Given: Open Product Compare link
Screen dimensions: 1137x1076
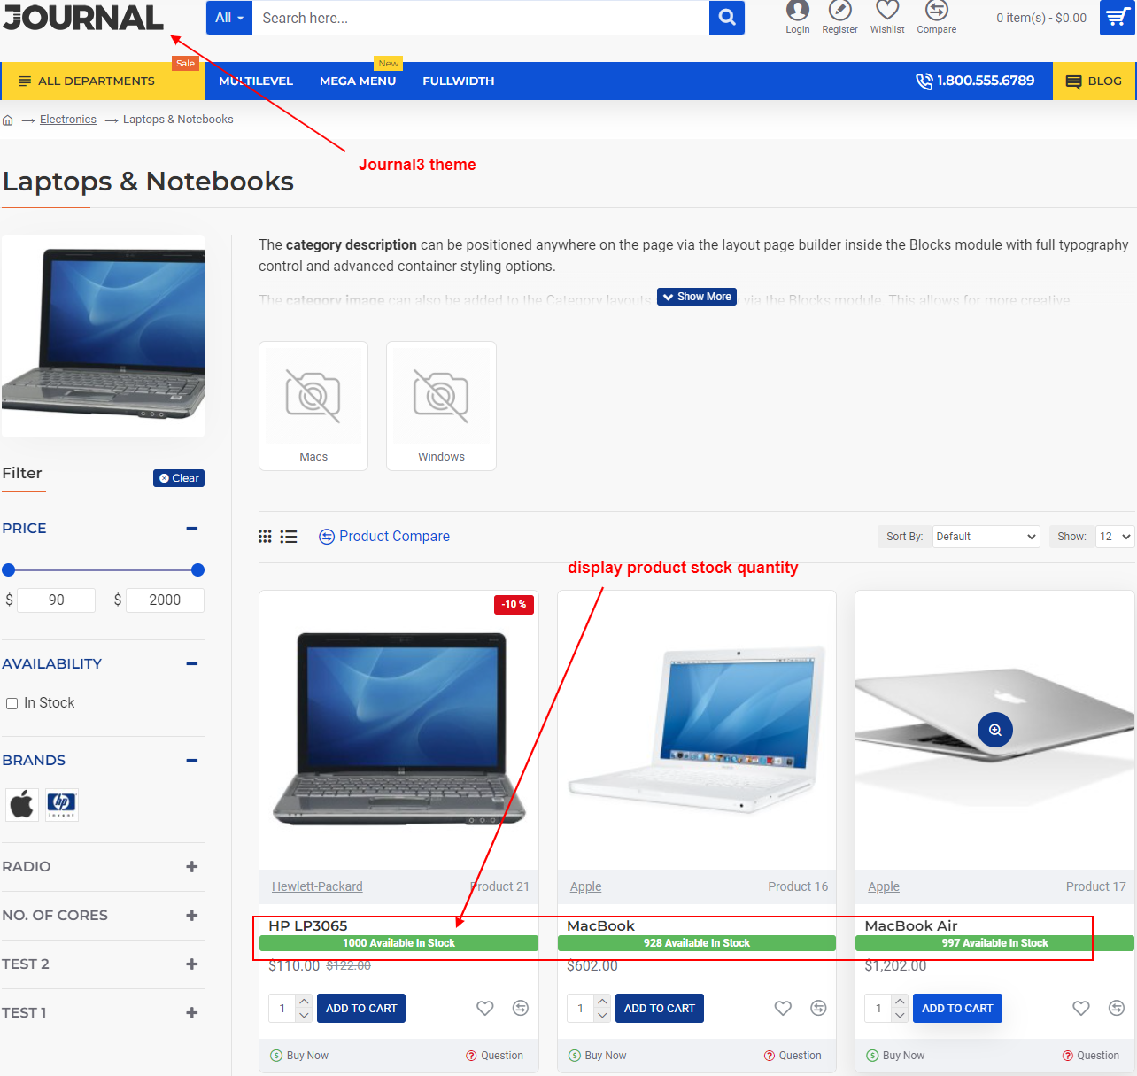Looking at the screenshot, I should click(x=384, y=537).
